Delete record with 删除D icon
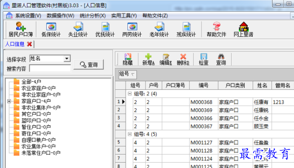The width and height of the screenshot is (294, 168). click(x=183, y=59)
